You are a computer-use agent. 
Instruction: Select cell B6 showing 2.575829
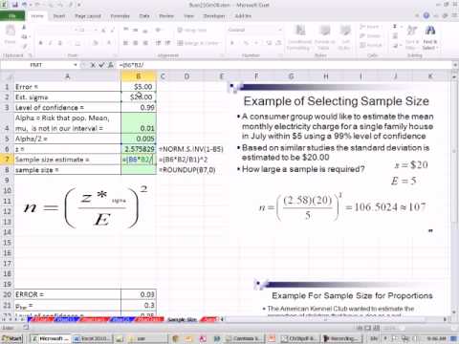click(139, 149)
